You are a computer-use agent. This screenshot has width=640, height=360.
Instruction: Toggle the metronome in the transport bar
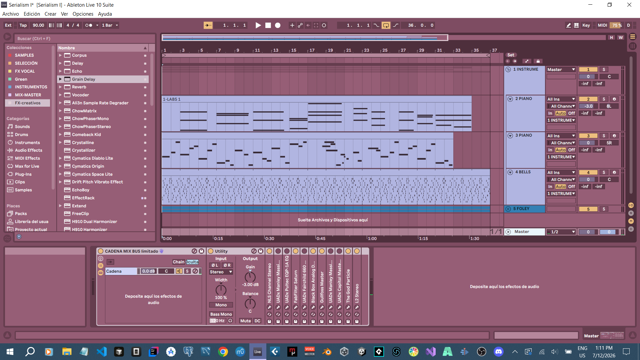[88, 25]
